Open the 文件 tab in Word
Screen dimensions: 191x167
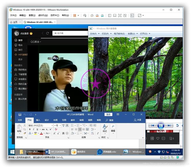pos(20,120)
